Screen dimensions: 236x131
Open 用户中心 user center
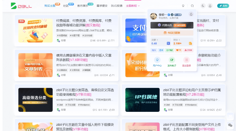(x=157, y=62)
